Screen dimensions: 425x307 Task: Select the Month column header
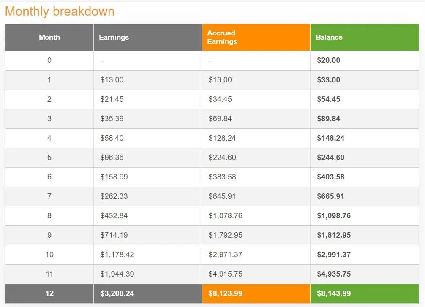[49, 38]
